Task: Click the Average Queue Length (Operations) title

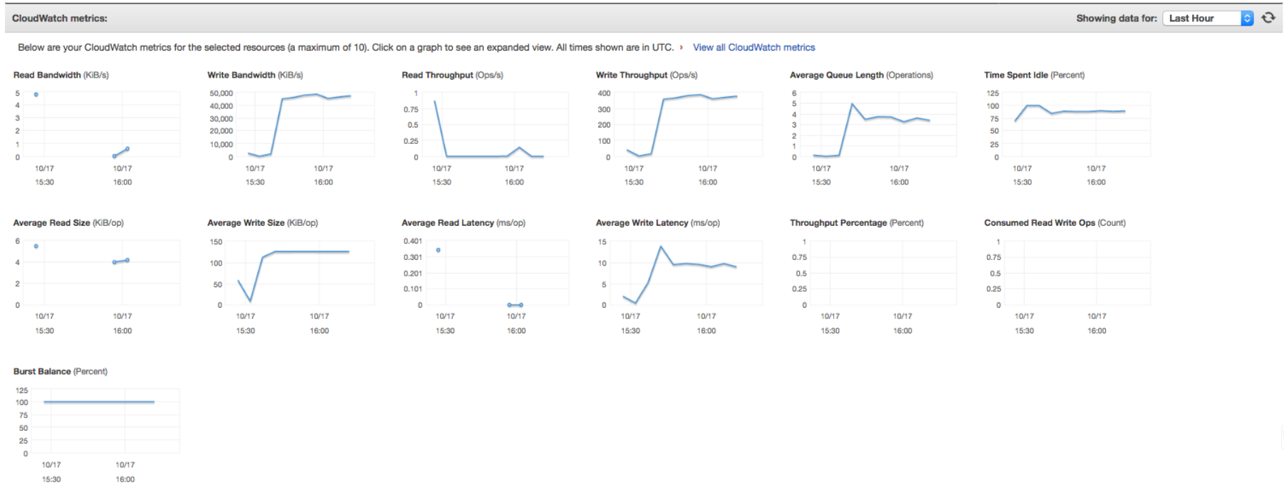Action: click(862, 75)
